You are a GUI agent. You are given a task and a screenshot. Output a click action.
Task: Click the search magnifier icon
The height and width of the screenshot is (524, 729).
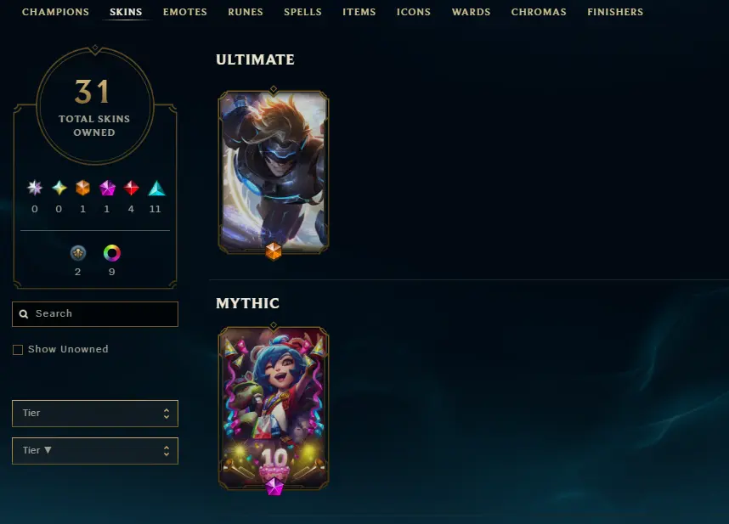pos(24,314)
